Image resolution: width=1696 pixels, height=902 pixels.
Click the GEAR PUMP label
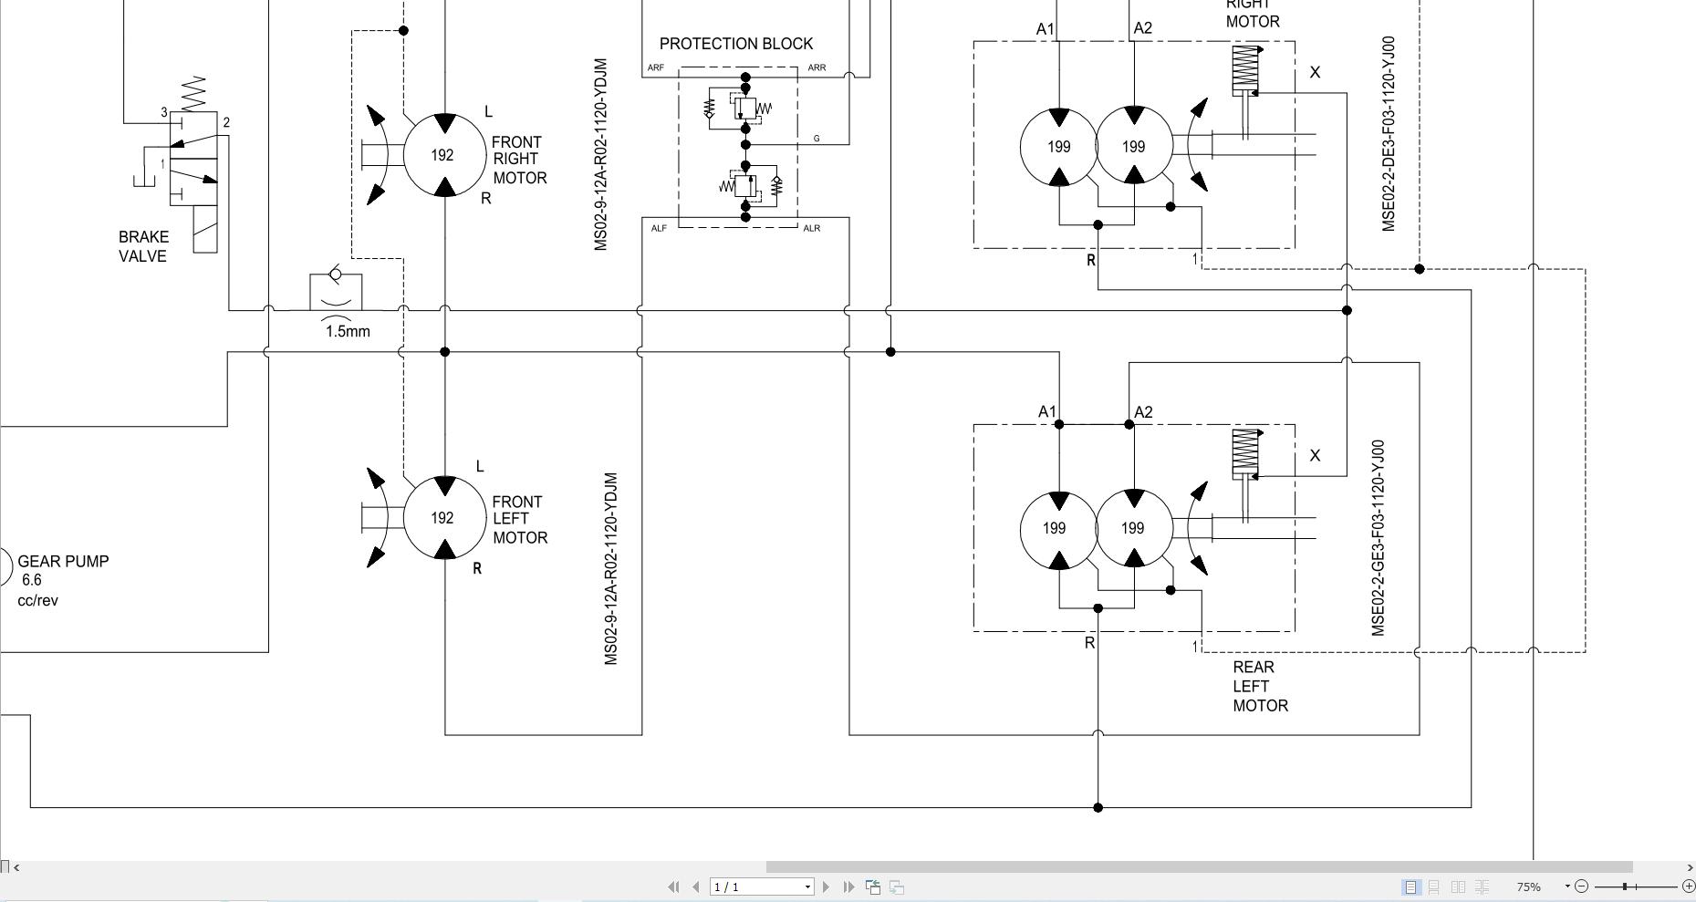tap(63, 561)
